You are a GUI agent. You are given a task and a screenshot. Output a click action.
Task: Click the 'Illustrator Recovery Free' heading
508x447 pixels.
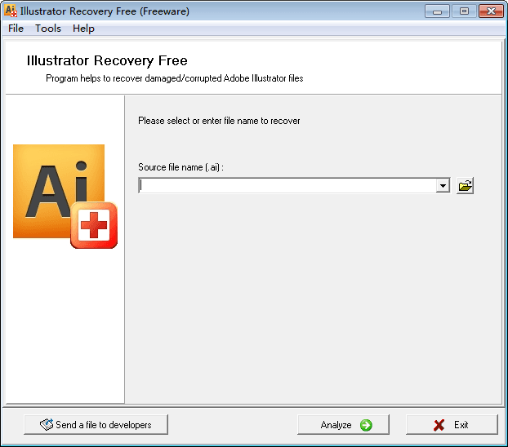(x=107, y=60)
